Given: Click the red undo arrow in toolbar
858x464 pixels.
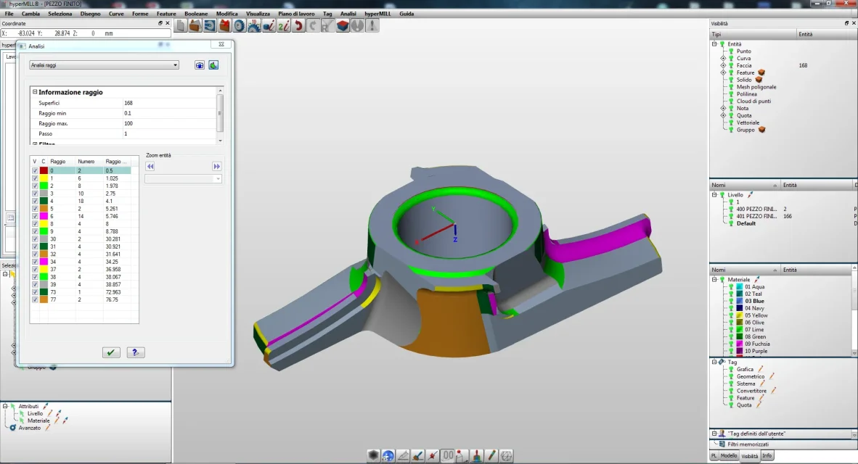Looking at the screenshot, I should 298,26.
